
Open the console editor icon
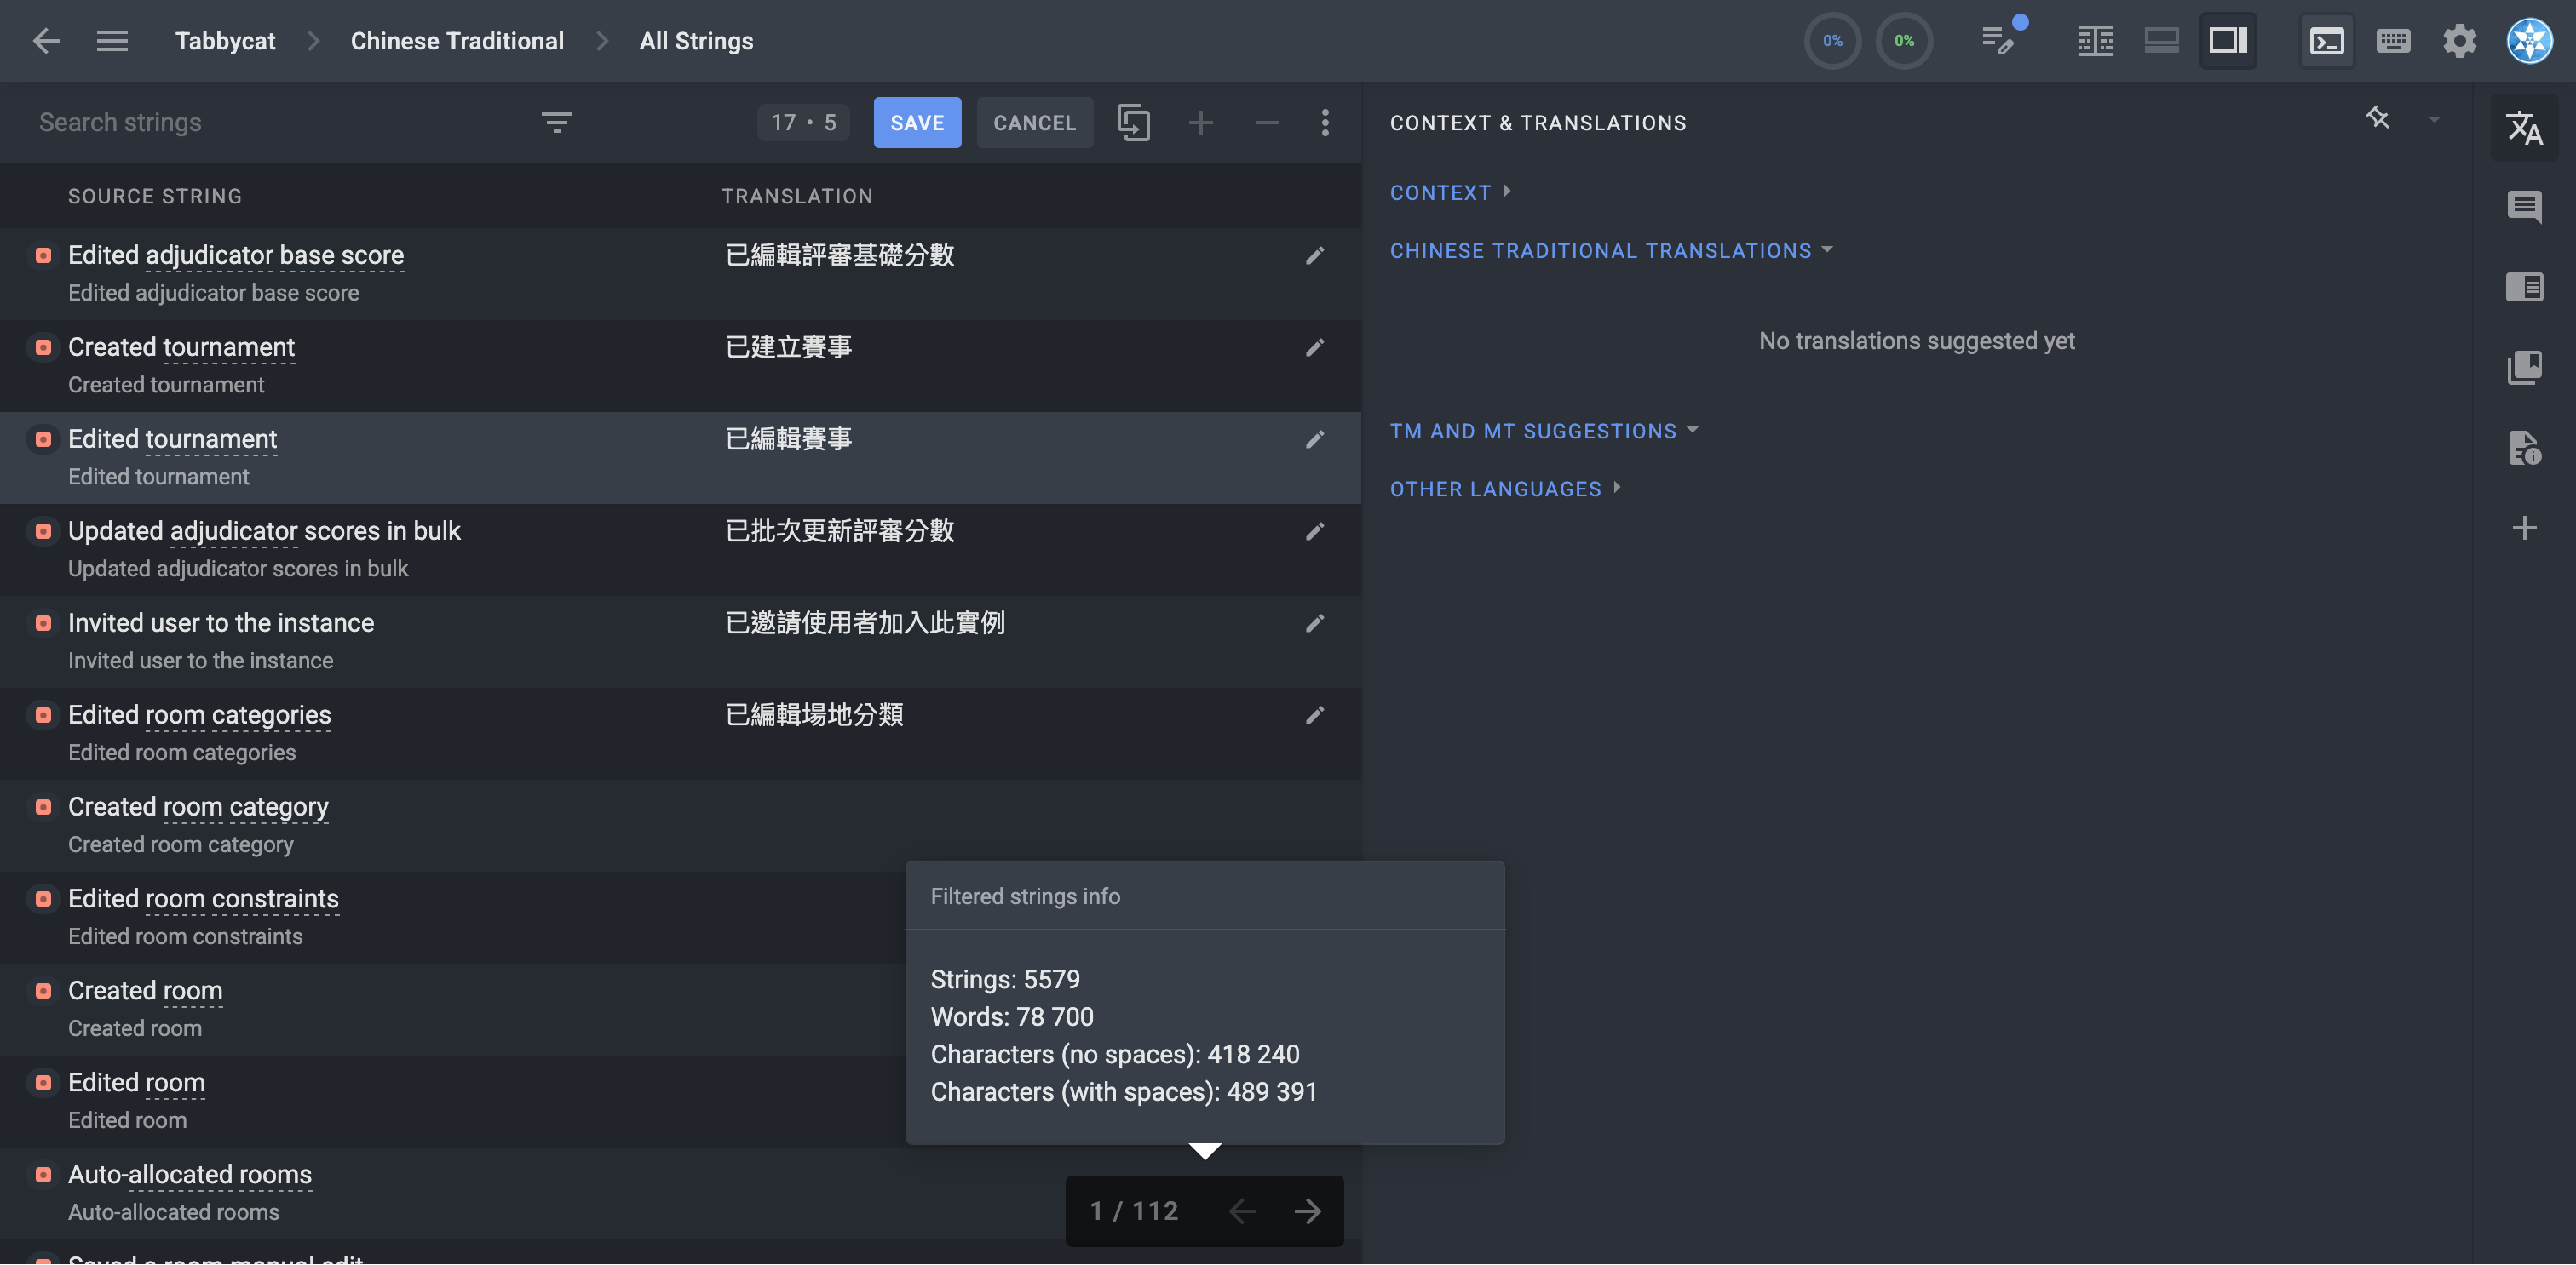point(2327,41)
